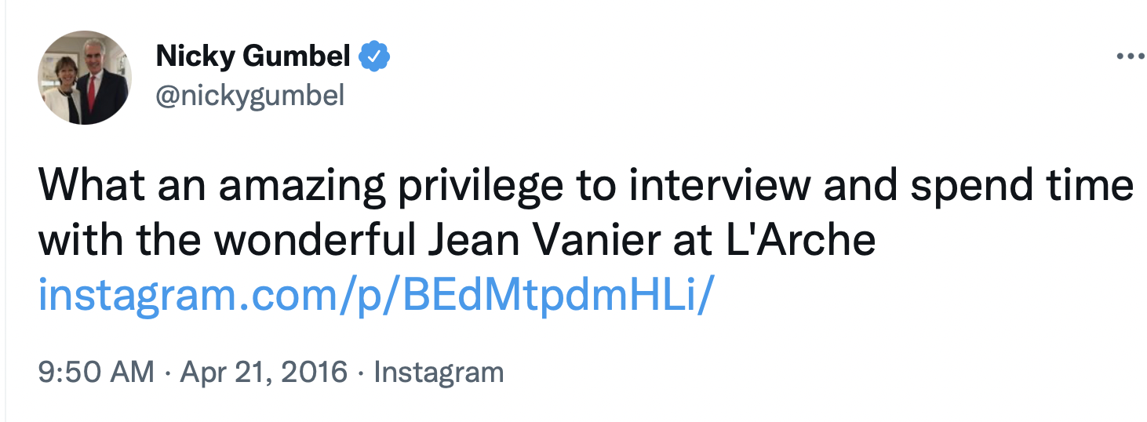Open the instagram.com/p/BEdMtpdmHLi/ link
The width and height of the screenshot is (1147, 422).
click(377, 296)
